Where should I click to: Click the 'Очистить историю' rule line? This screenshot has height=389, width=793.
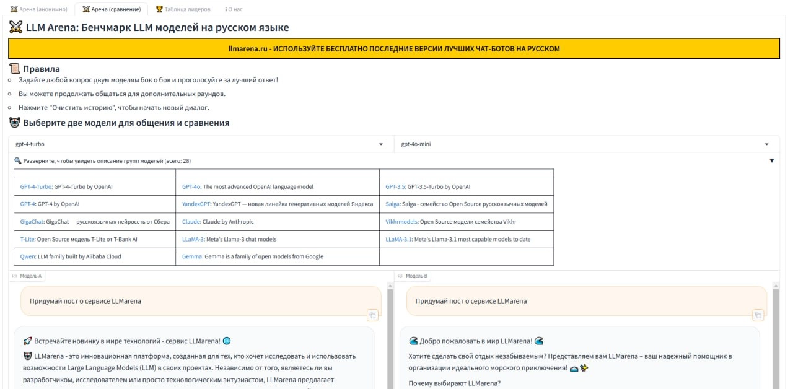click(114, 107)
